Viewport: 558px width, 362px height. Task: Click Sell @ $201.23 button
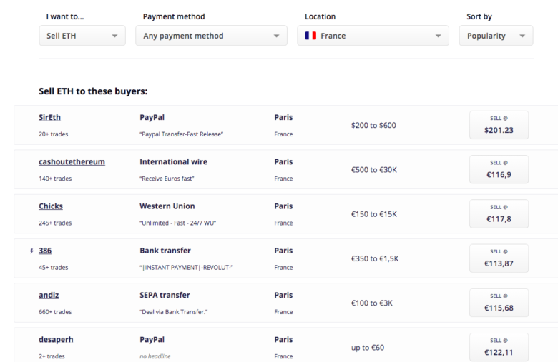click(499, 125)
